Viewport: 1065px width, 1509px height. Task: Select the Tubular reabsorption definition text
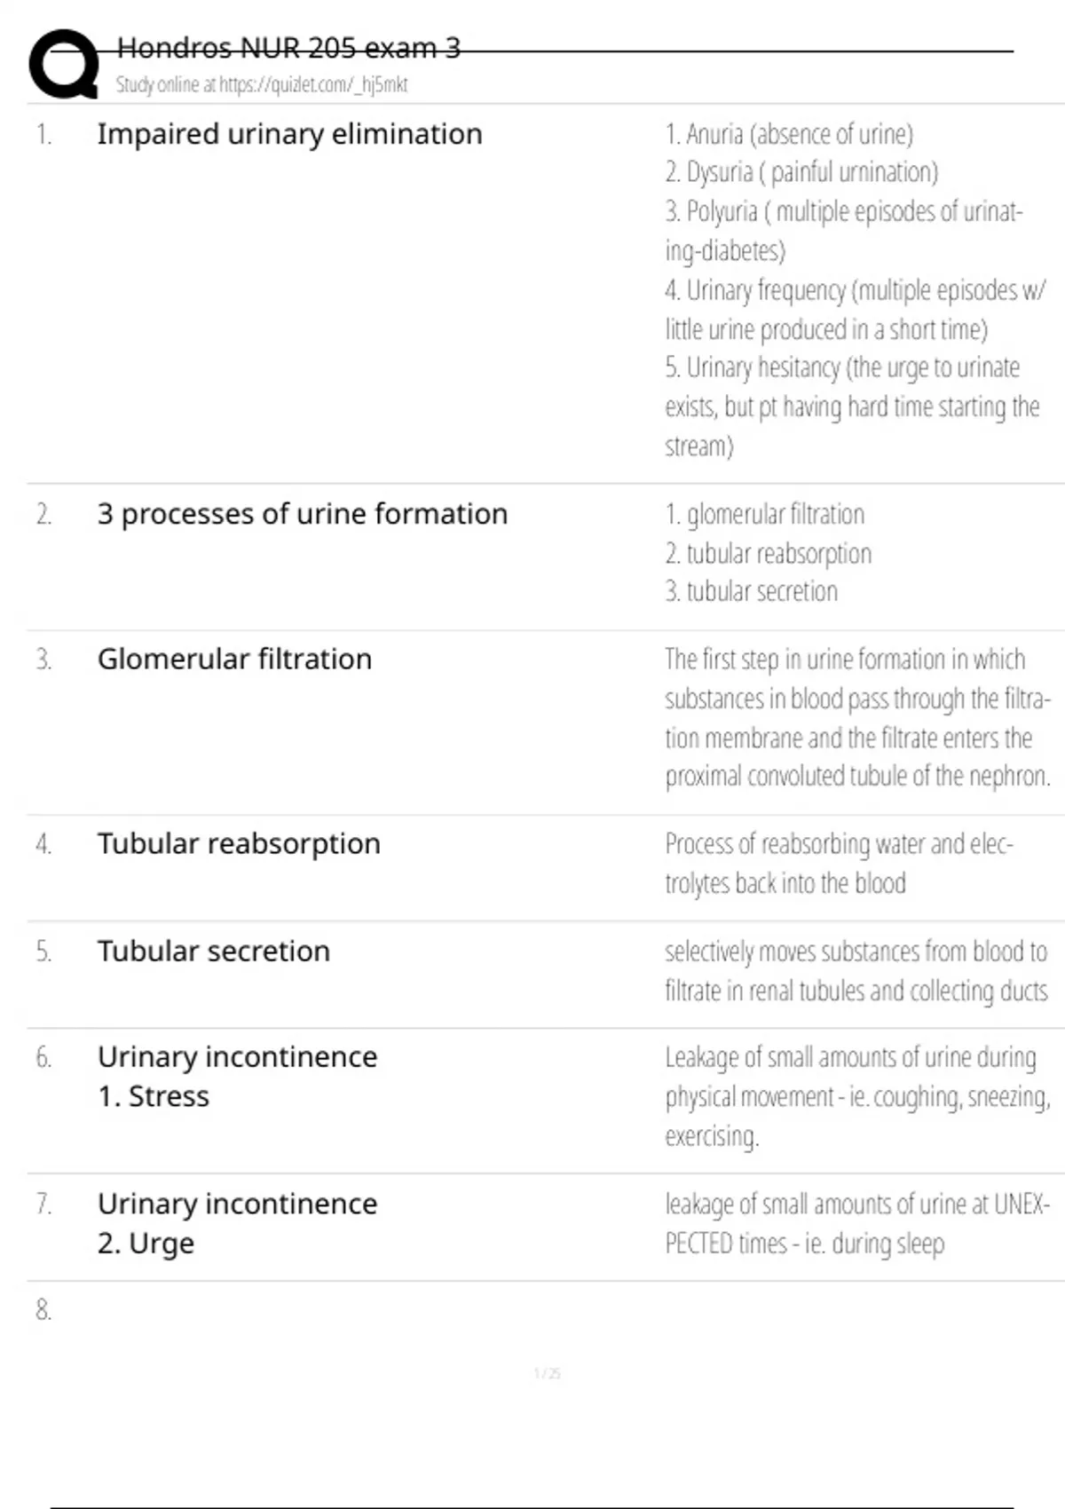point(839,863)
